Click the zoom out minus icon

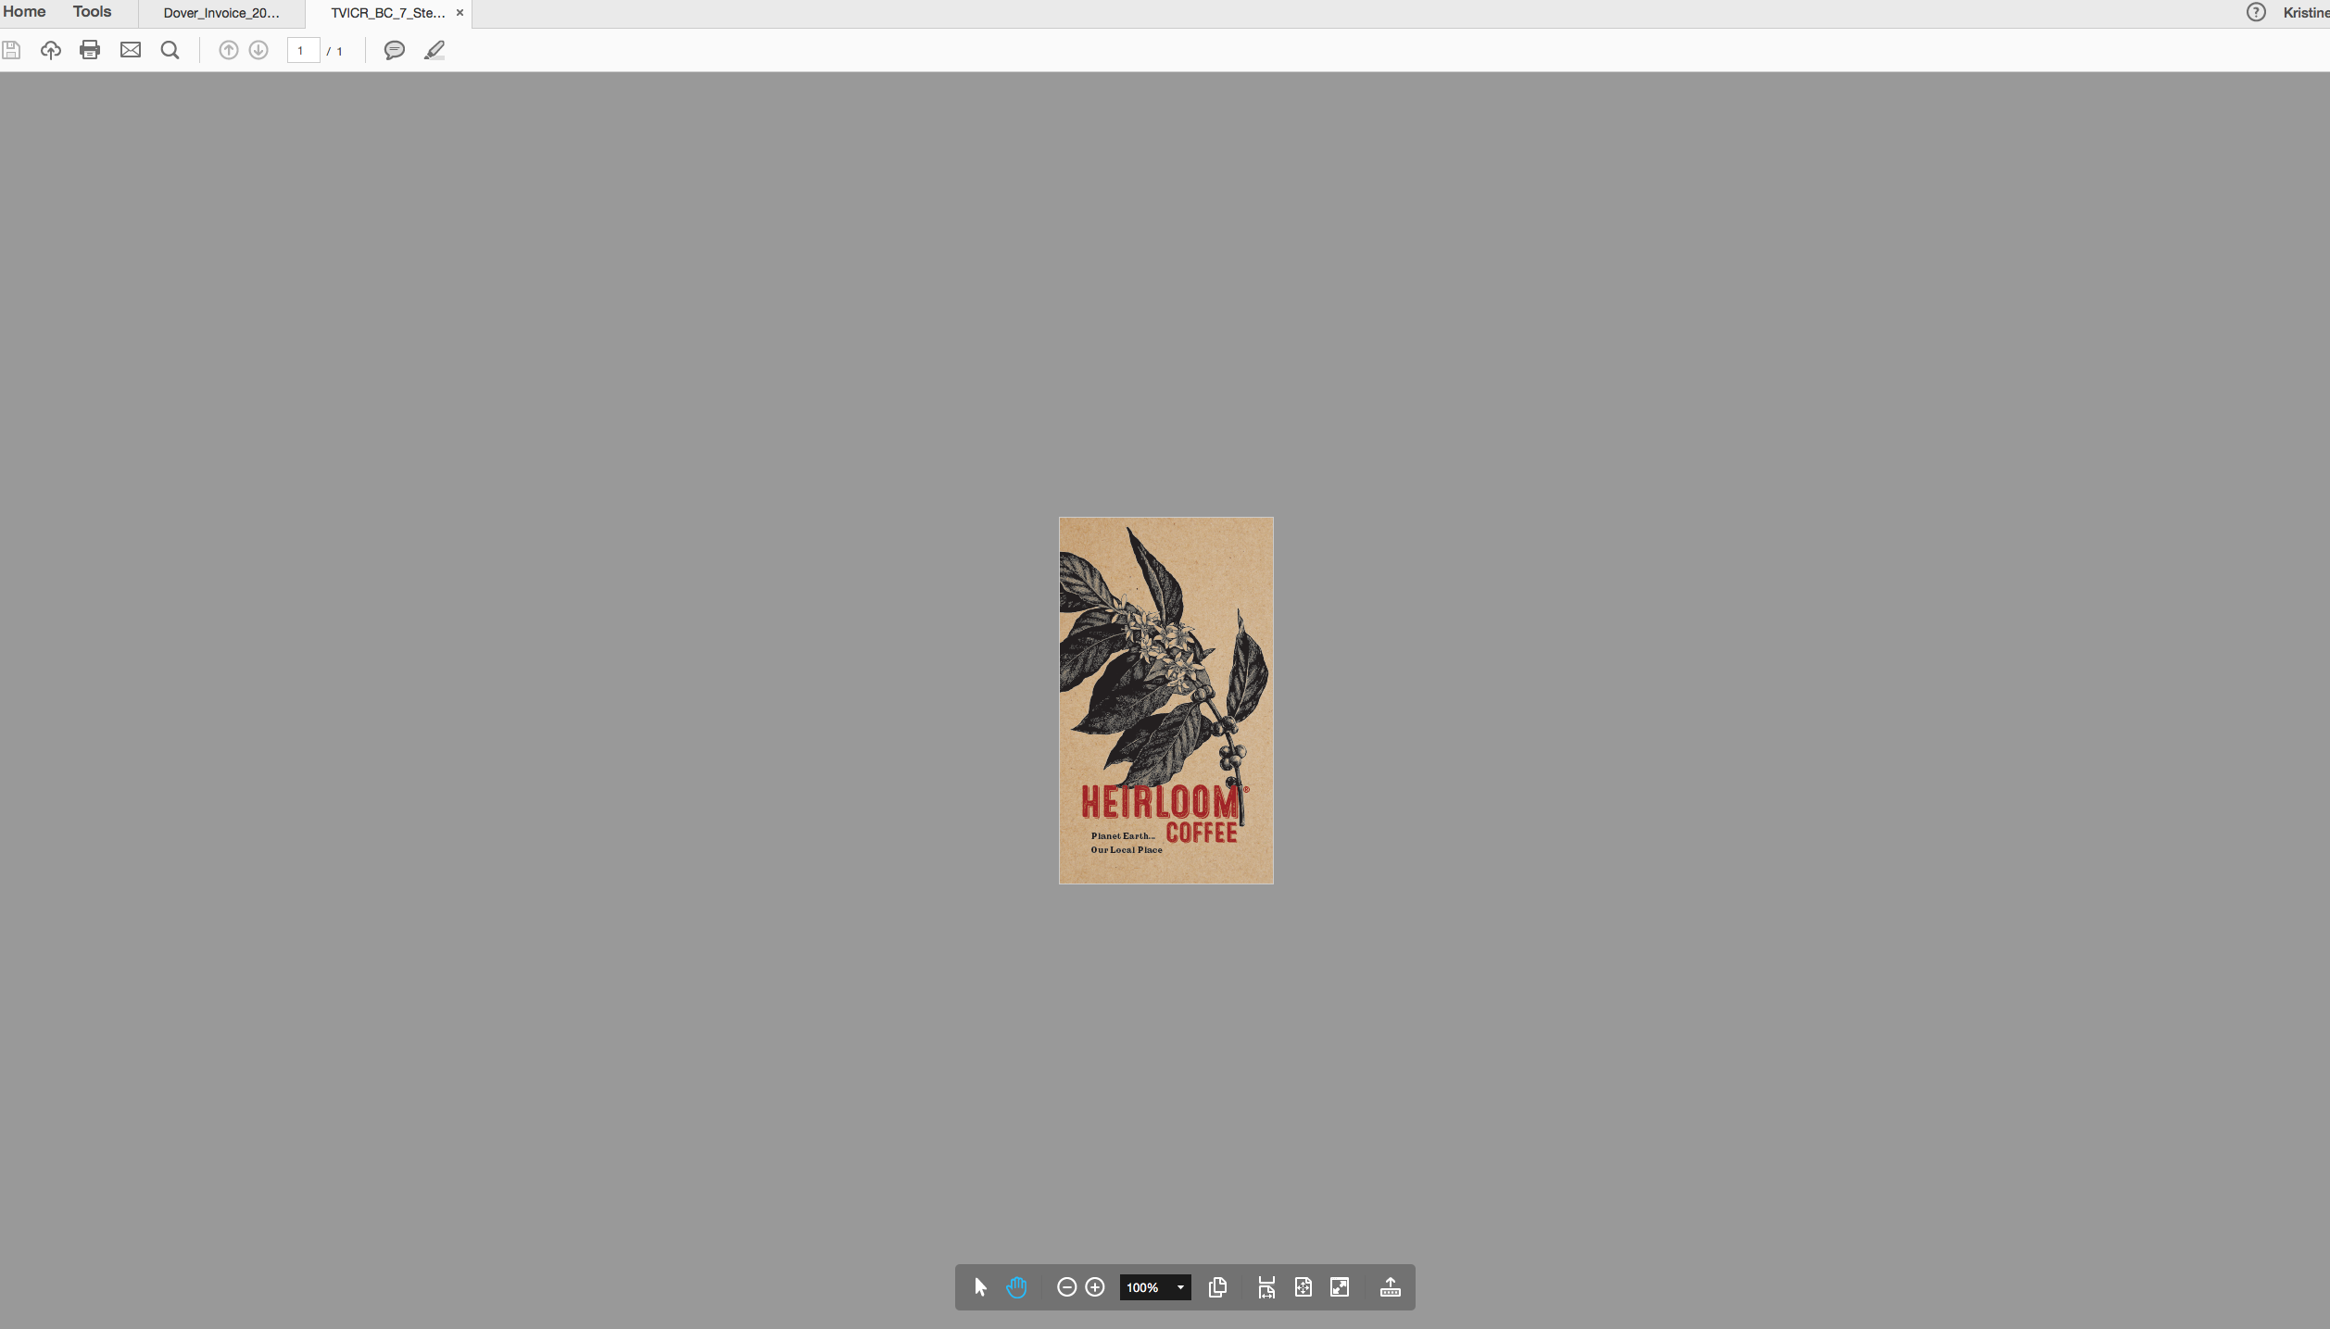coord(1066,1287)
